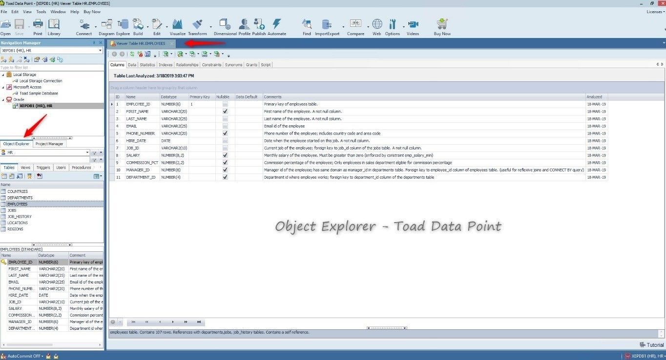Open the Options tools icon
Screen dimensions: 666x360
pos(392,24)
